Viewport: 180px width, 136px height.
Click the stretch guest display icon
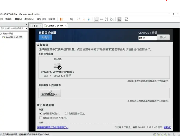(x=127, y=19)
